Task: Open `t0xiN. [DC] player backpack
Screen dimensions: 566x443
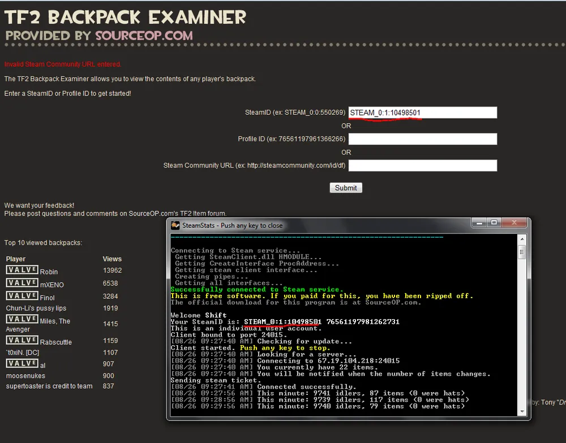Action: pos(22,352)
